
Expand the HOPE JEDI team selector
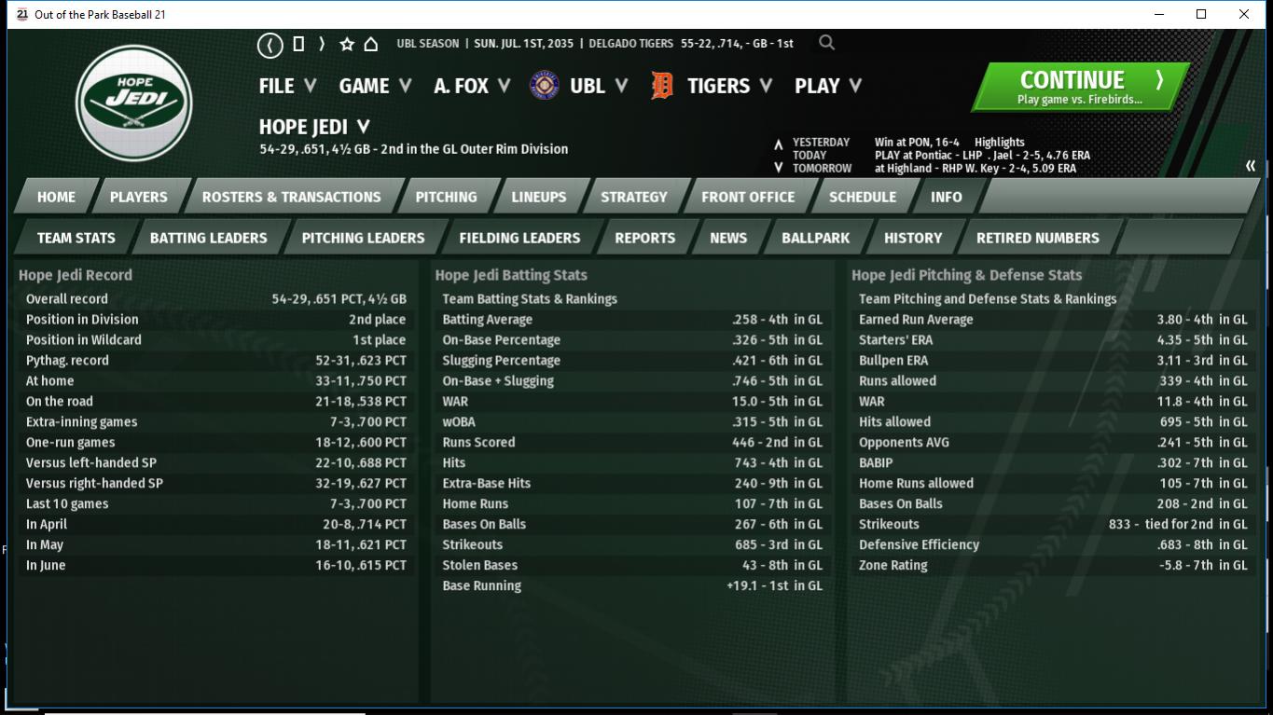(314, 127)
